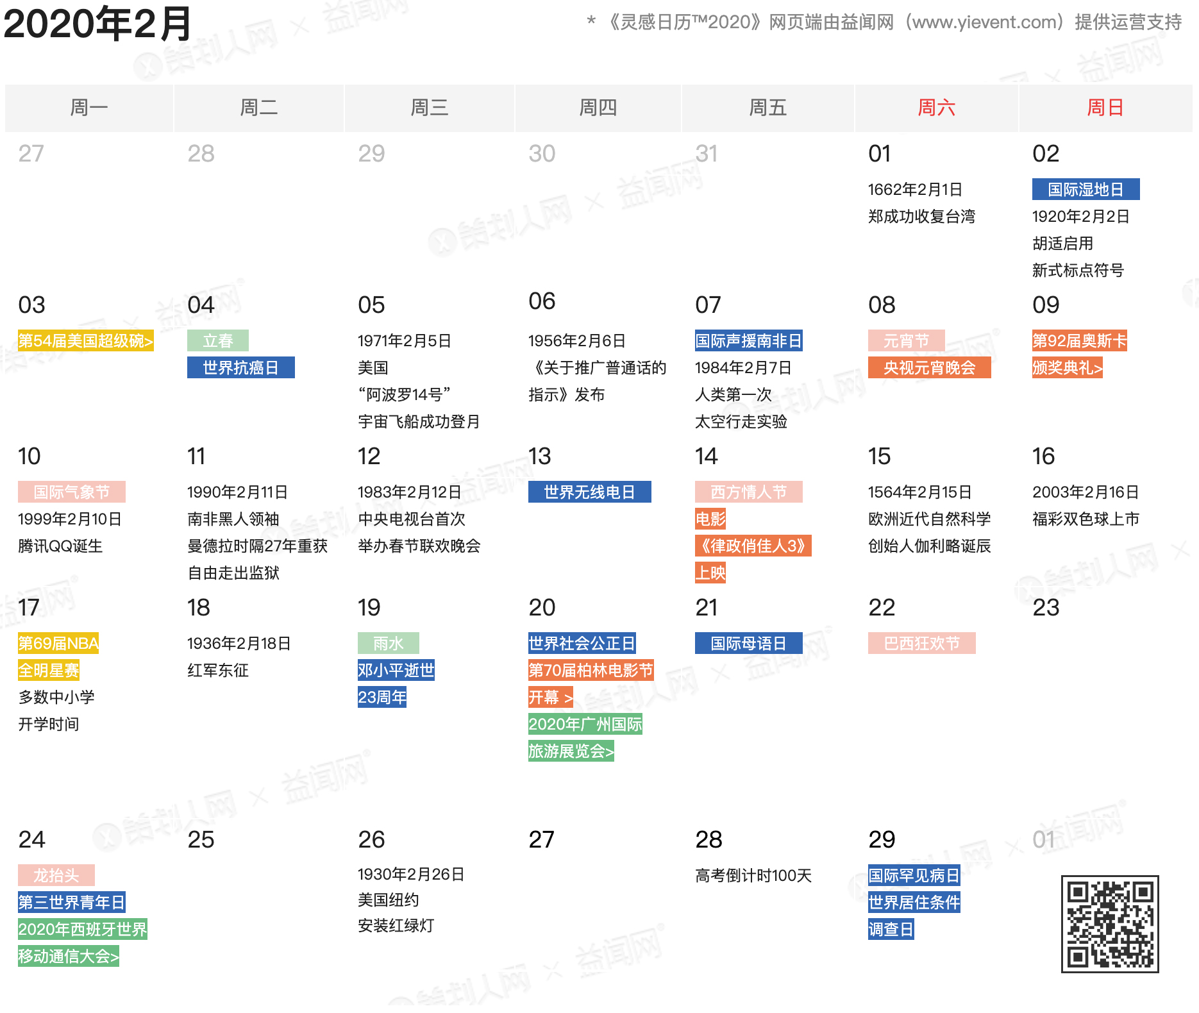Click the 元宵节 tag on February 8
This screenshot has width=1199, height=1013.
point(906,340)
